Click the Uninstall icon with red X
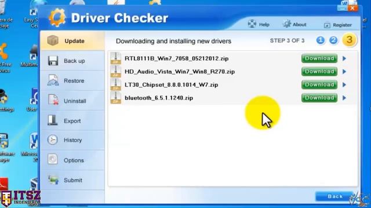 (x=53, y=100)
